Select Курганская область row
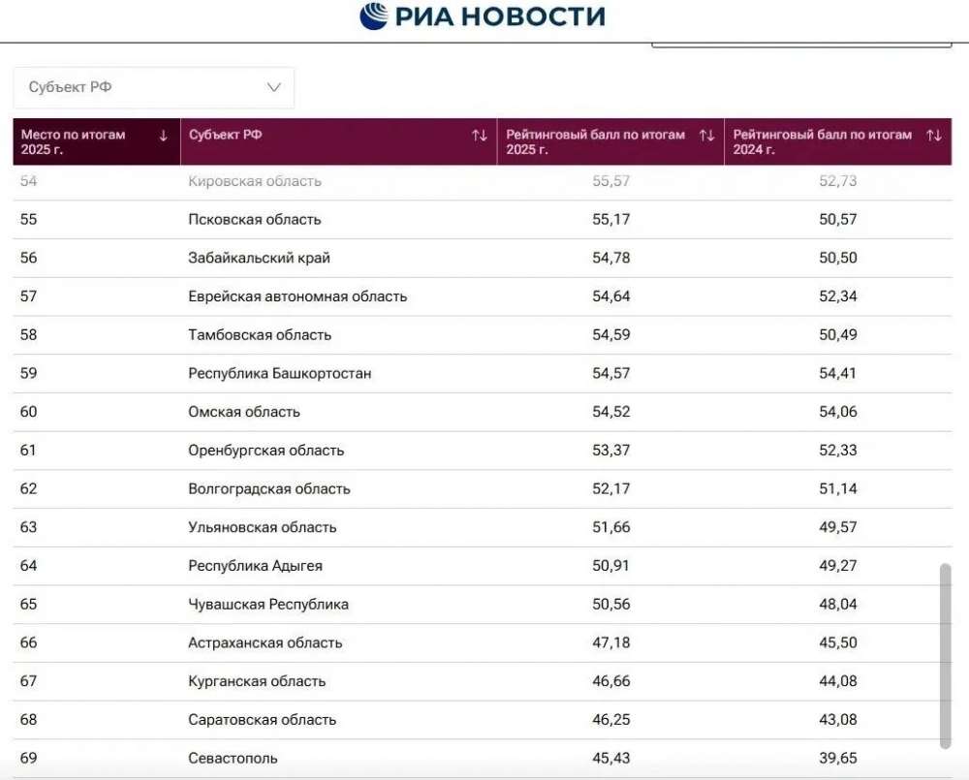Image resolution: width=969 pixels, height=780 pixels. pyautogui.click(x=482, y=681)
